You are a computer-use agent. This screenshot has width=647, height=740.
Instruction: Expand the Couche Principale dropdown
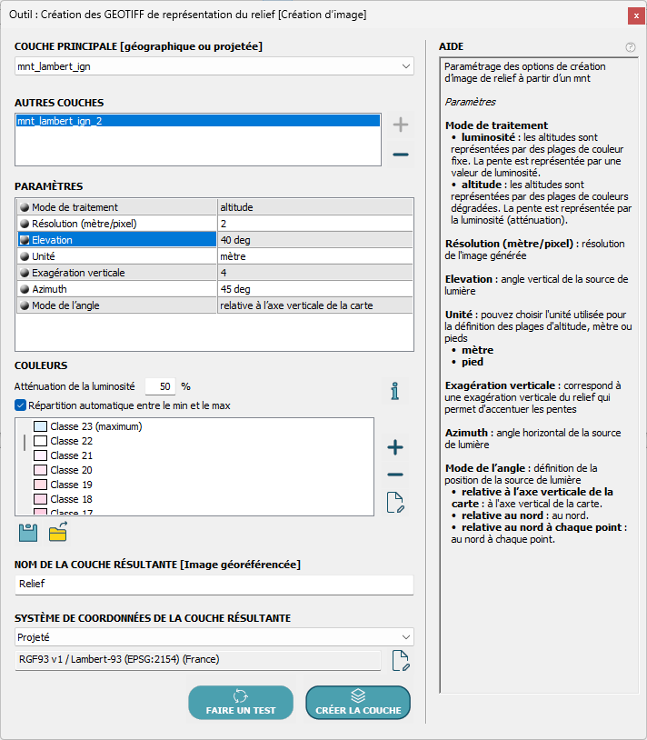[405, 66]
